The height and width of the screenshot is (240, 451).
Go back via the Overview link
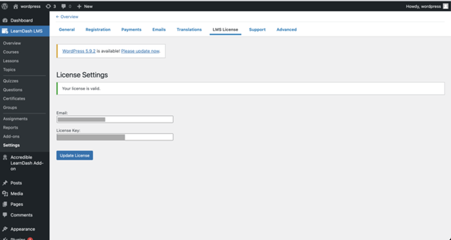[67, 17]
